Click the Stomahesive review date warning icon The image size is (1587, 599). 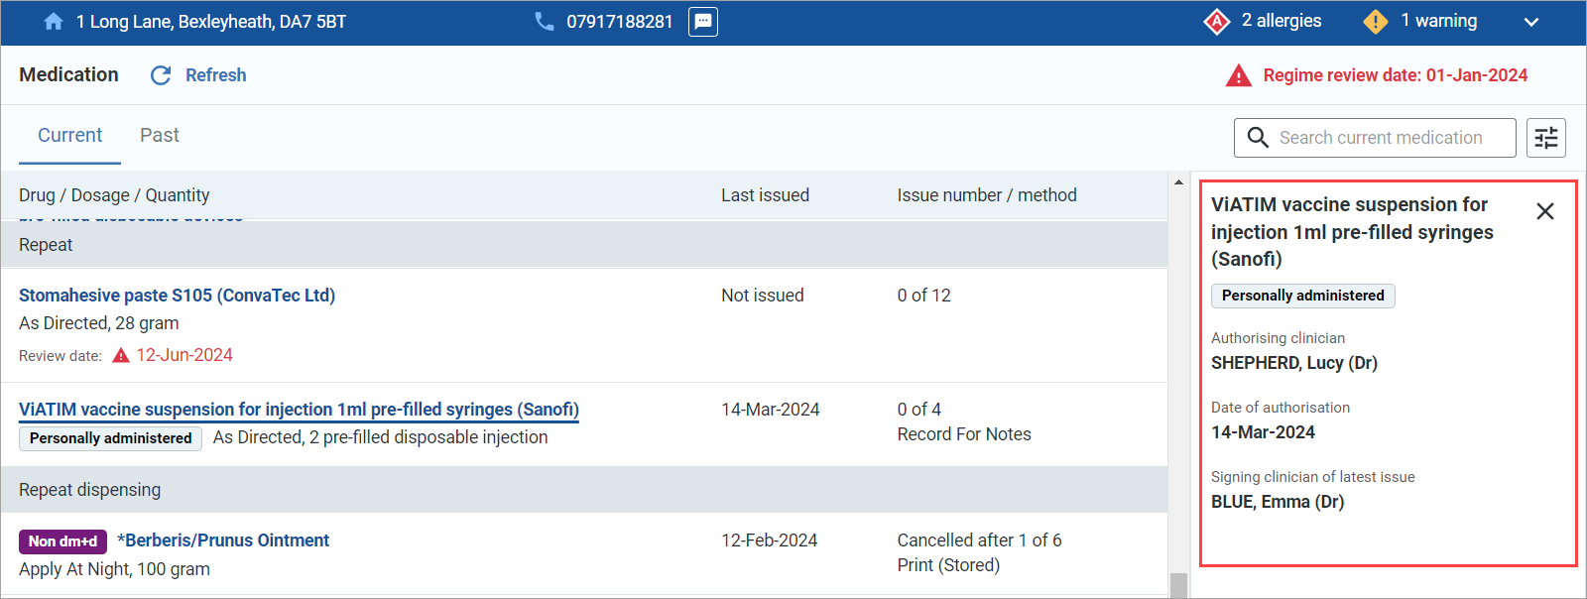121,355
